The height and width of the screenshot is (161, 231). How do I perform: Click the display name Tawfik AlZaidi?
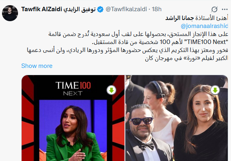(x=42, y=9)
